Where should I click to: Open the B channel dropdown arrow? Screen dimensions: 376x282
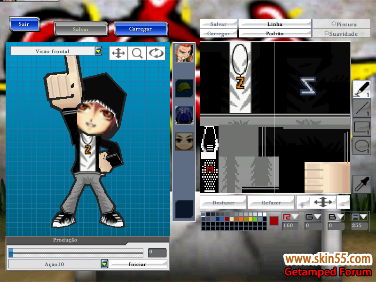click(340, 217)
